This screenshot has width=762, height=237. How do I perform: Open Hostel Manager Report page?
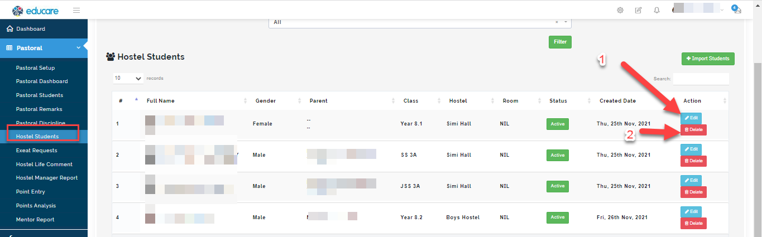click(47, 178)
